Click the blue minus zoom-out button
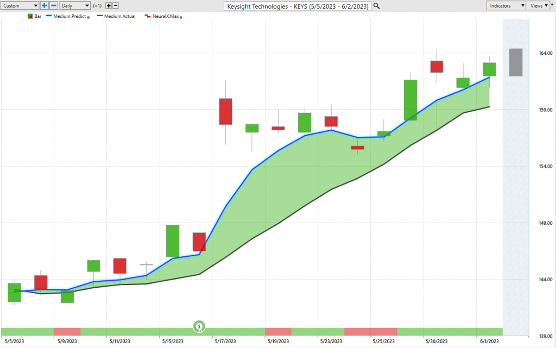 (x=54, y=5)
